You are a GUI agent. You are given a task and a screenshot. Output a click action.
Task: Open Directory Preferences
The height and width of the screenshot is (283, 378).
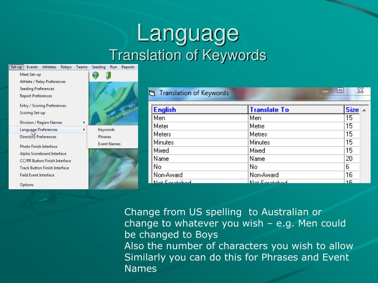(49, 137)
